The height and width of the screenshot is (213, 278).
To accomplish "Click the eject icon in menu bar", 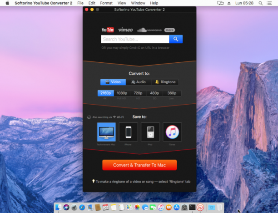I will pyautogui.click(x=229, y=3).
